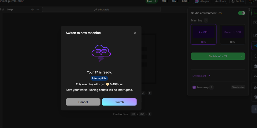Click the Free plan badge
257x128 pixels.
tap(151, 1)
